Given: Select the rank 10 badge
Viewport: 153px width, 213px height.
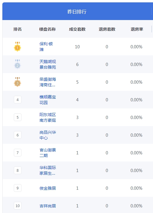Looking at the screenshot, I should [x=18, y=206].
